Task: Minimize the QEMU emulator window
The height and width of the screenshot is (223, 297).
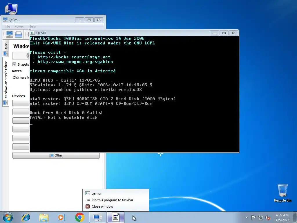Action: (214, 33)
